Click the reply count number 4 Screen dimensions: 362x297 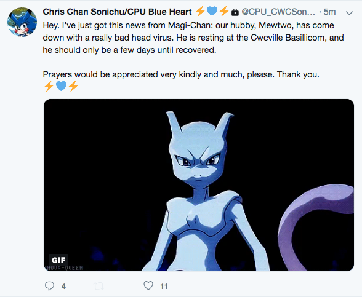[x=64, y=287]
